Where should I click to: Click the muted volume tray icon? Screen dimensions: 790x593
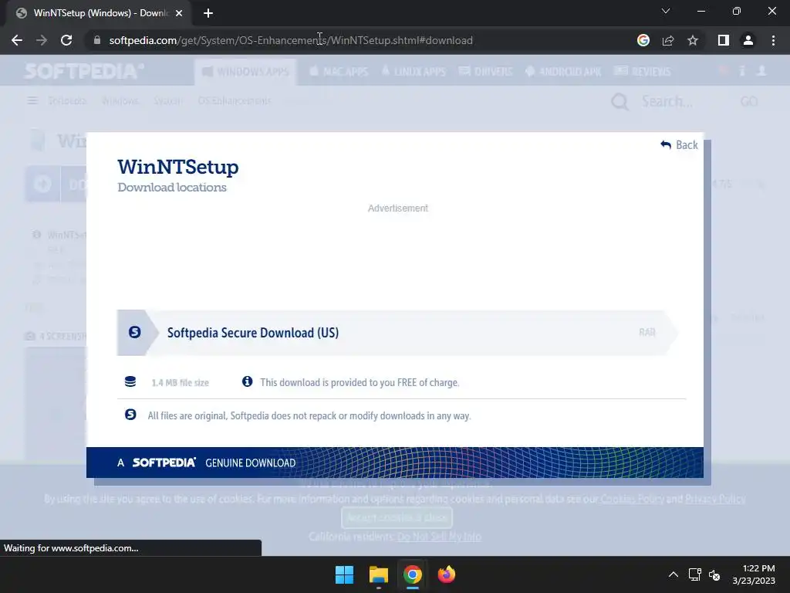click(714, 574)
